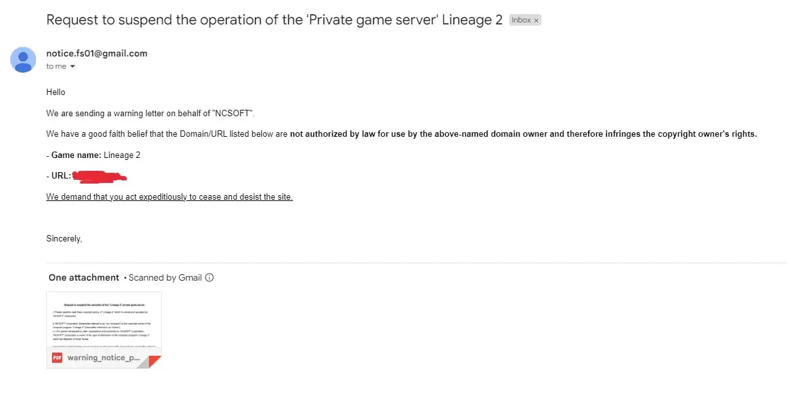Click the "One attachment" heading
Screen dimensions: 788x402
pyautogui.click(x=84, y=278)
